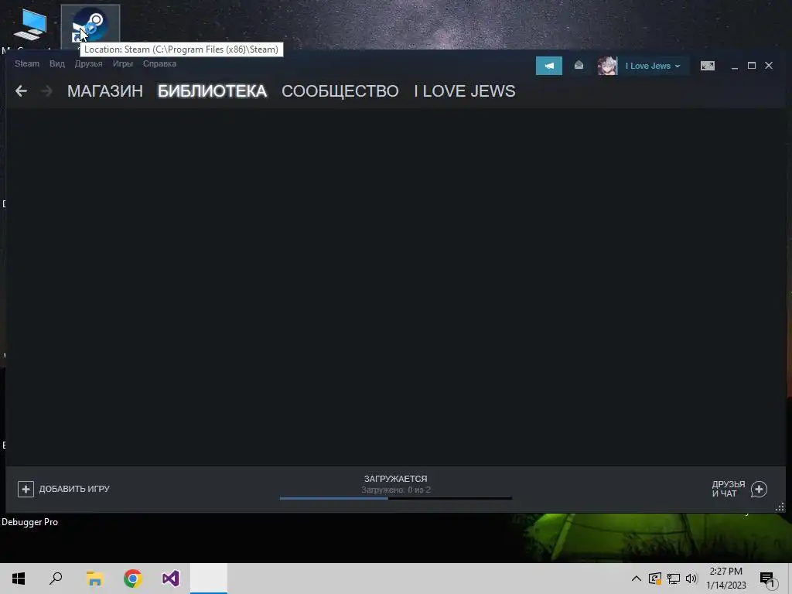Open downloads via ЗАГРУЖАЕТСЯ label
The height and width of the screenshot is (594, 792).
(395, 479)
